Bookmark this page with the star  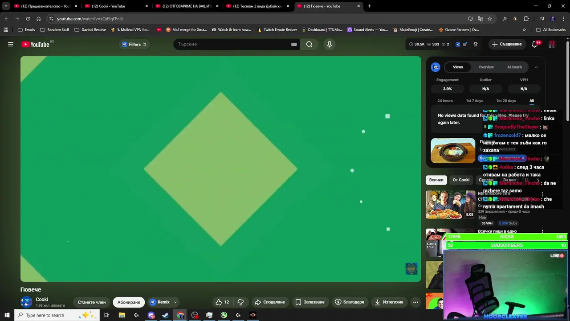pyautogui.click(x=490, y=19)
